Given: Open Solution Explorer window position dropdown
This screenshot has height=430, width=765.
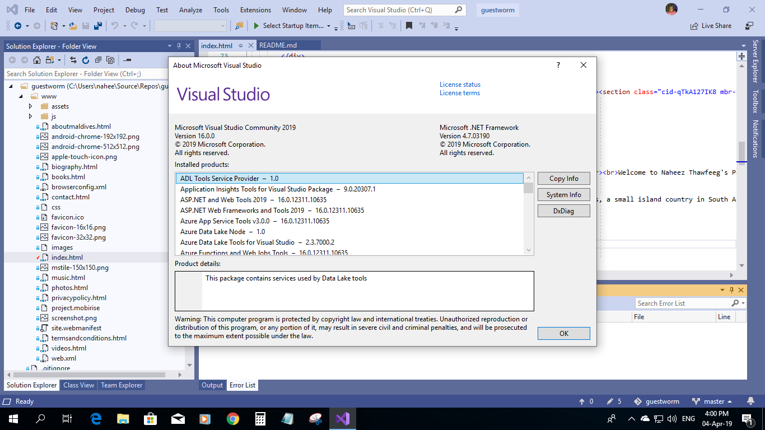Looking at the screenshot, I should tap(170, 46).
